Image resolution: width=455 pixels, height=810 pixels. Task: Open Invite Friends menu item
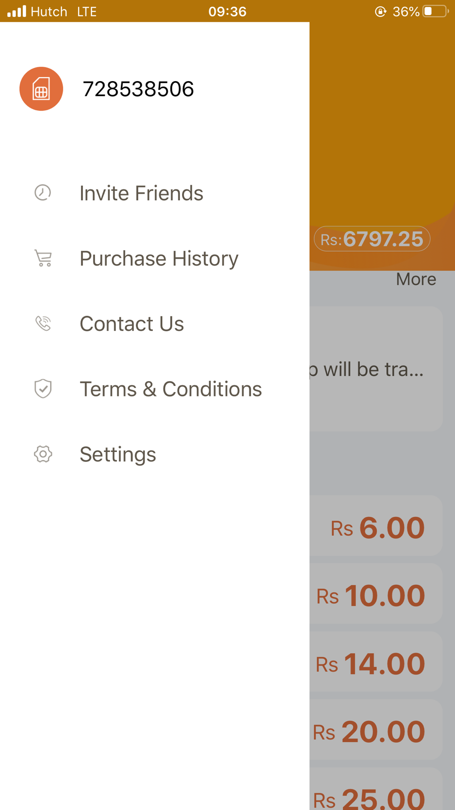141,193
